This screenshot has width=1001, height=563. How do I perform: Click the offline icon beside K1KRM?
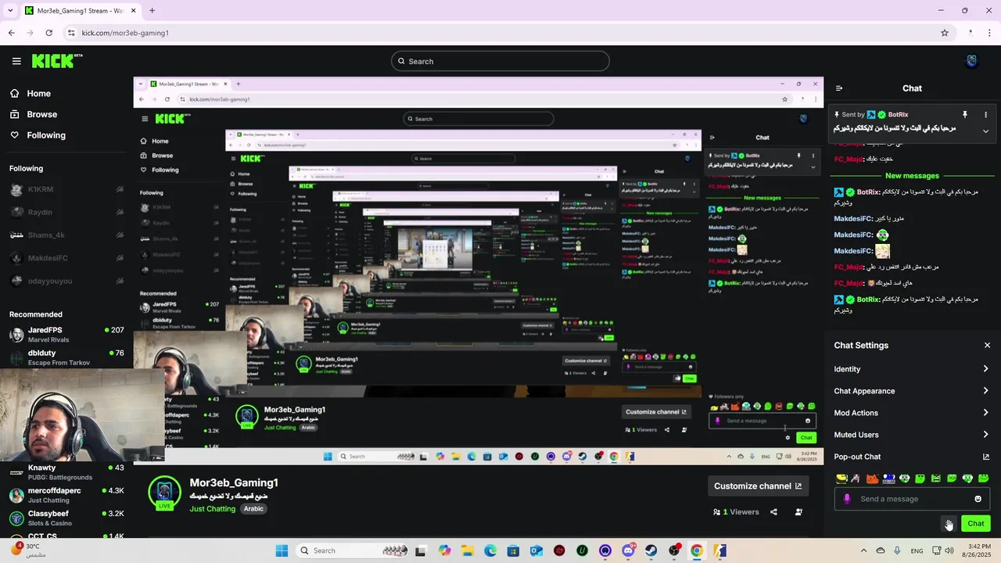(x=120, y=189)
